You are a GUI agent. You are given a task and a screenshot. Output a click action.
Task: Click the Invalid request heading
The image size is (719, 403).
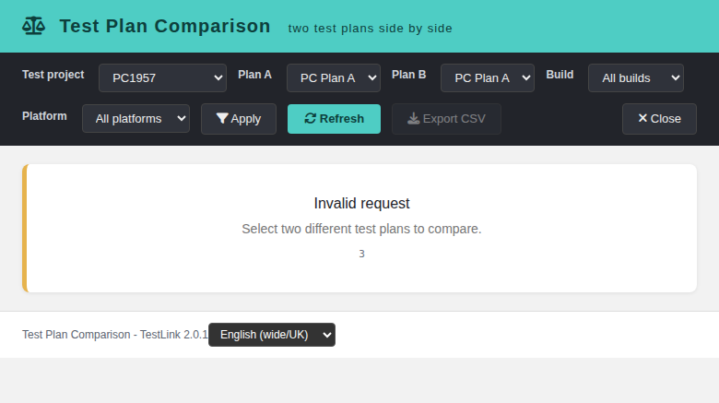(x=361, y=203)
